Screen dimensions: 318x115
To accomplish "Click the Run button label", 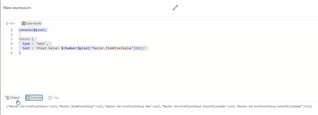I will (13, 24).
